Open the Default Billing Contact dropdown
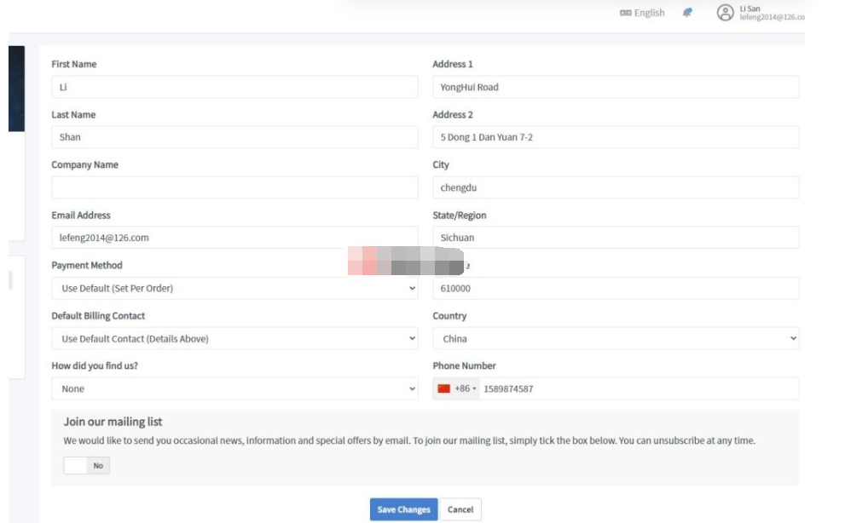Screen dimensions: 845x523 234,339
